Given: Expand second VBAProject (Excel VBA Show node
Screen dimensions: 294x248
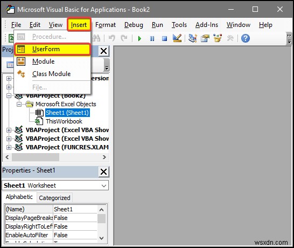Looking at the screenshot, I should coord(9,139).
